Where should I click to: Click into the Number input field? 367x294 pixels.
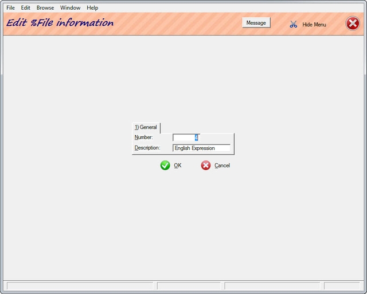click(x=186, y=138)
